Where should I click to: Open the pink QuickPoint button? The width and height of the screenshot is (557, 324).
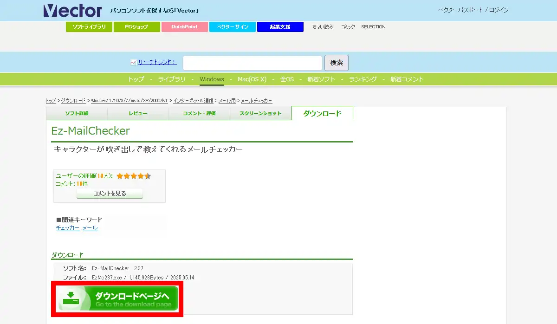(x=185, y=27)
